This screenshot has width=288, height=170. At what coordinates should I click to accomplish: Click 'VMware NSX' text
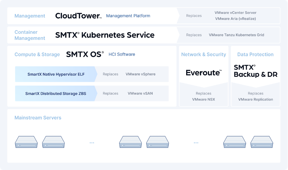point(204,99)
